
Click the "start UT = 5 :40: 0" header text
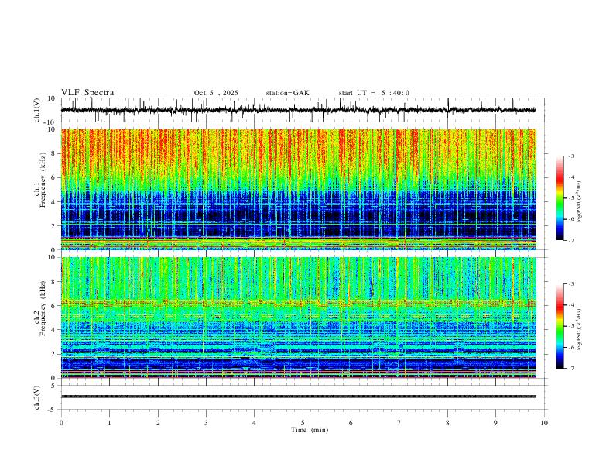[374, 93]
